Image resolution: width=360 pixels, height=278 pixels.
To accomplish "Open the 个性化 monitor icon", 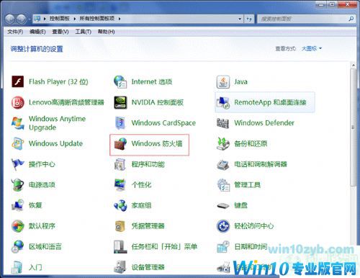I will [x=120, y=185].
